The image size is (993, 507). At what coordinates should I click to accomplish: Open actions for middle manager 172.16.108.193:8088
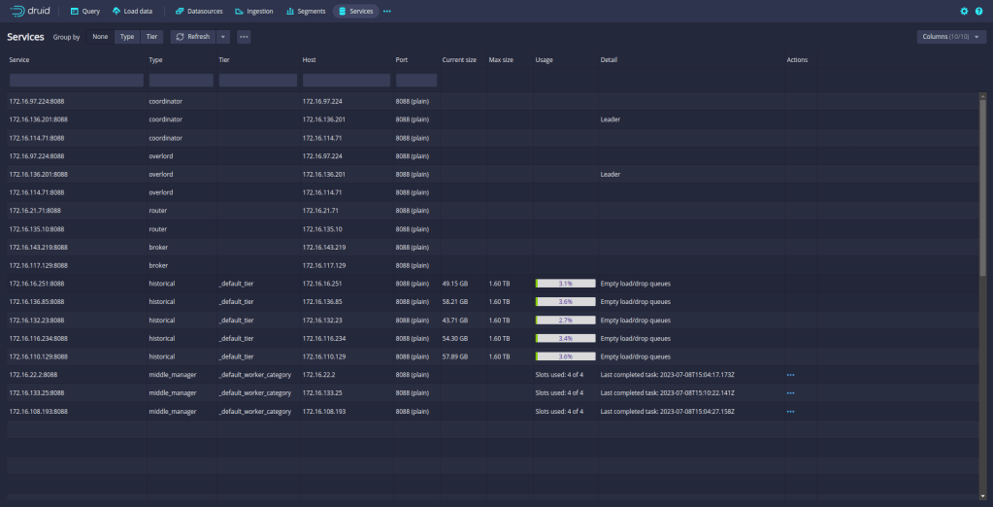[x=790, y=412]
